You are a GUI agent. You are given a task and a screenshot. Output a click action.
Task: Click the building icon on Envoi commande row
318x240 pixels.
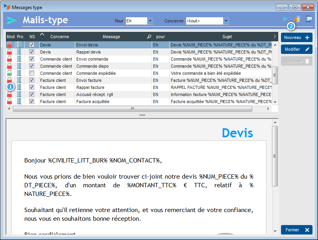click(x=19, y=59)
